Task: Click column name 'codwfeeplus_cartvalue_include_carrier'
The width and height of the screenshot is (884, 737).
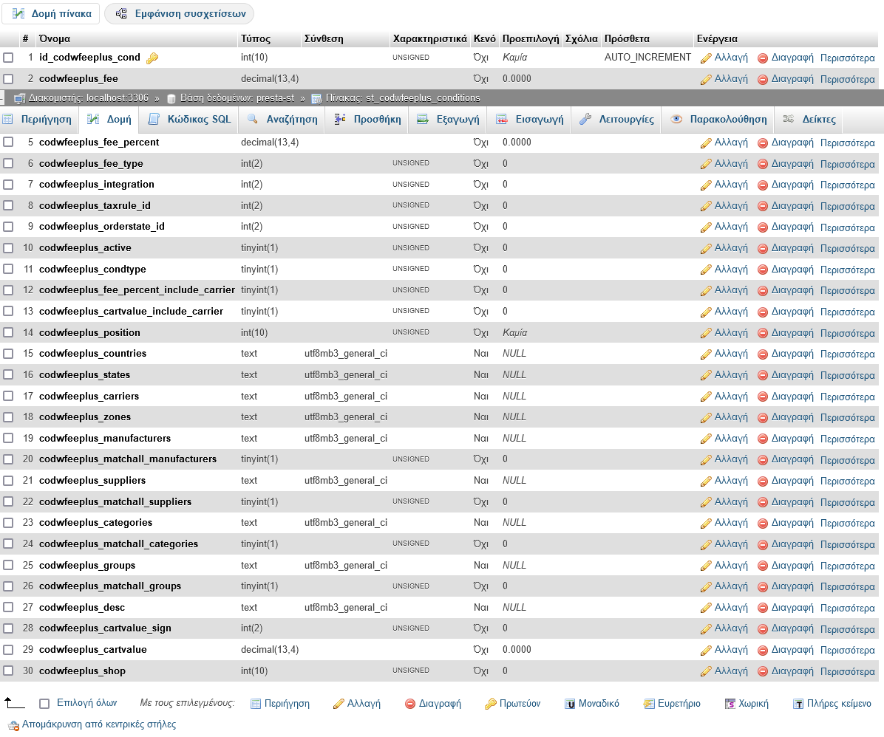Action: click(131, 312)
